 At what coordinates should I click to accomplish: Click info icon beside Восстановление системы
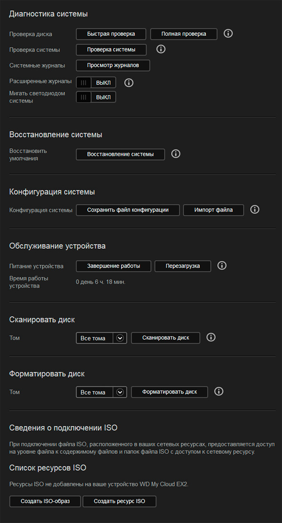(176, 154)
